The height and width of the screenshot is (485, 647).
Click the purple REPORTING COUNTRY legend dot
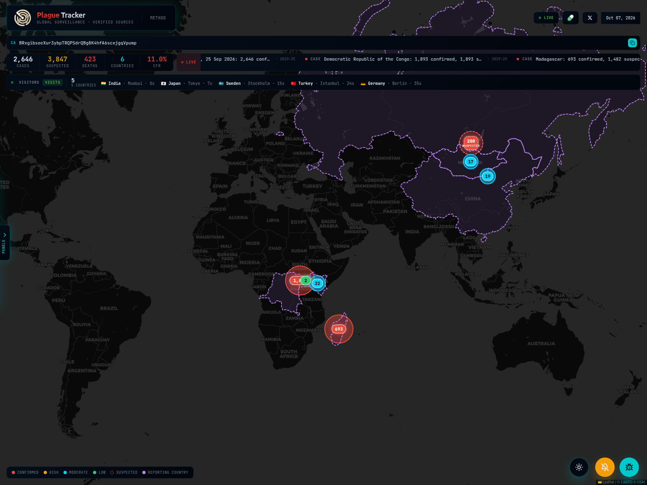(x=144, y=472)
